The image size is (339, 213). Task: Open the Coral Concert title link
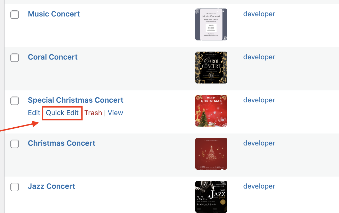coord(53,57)
